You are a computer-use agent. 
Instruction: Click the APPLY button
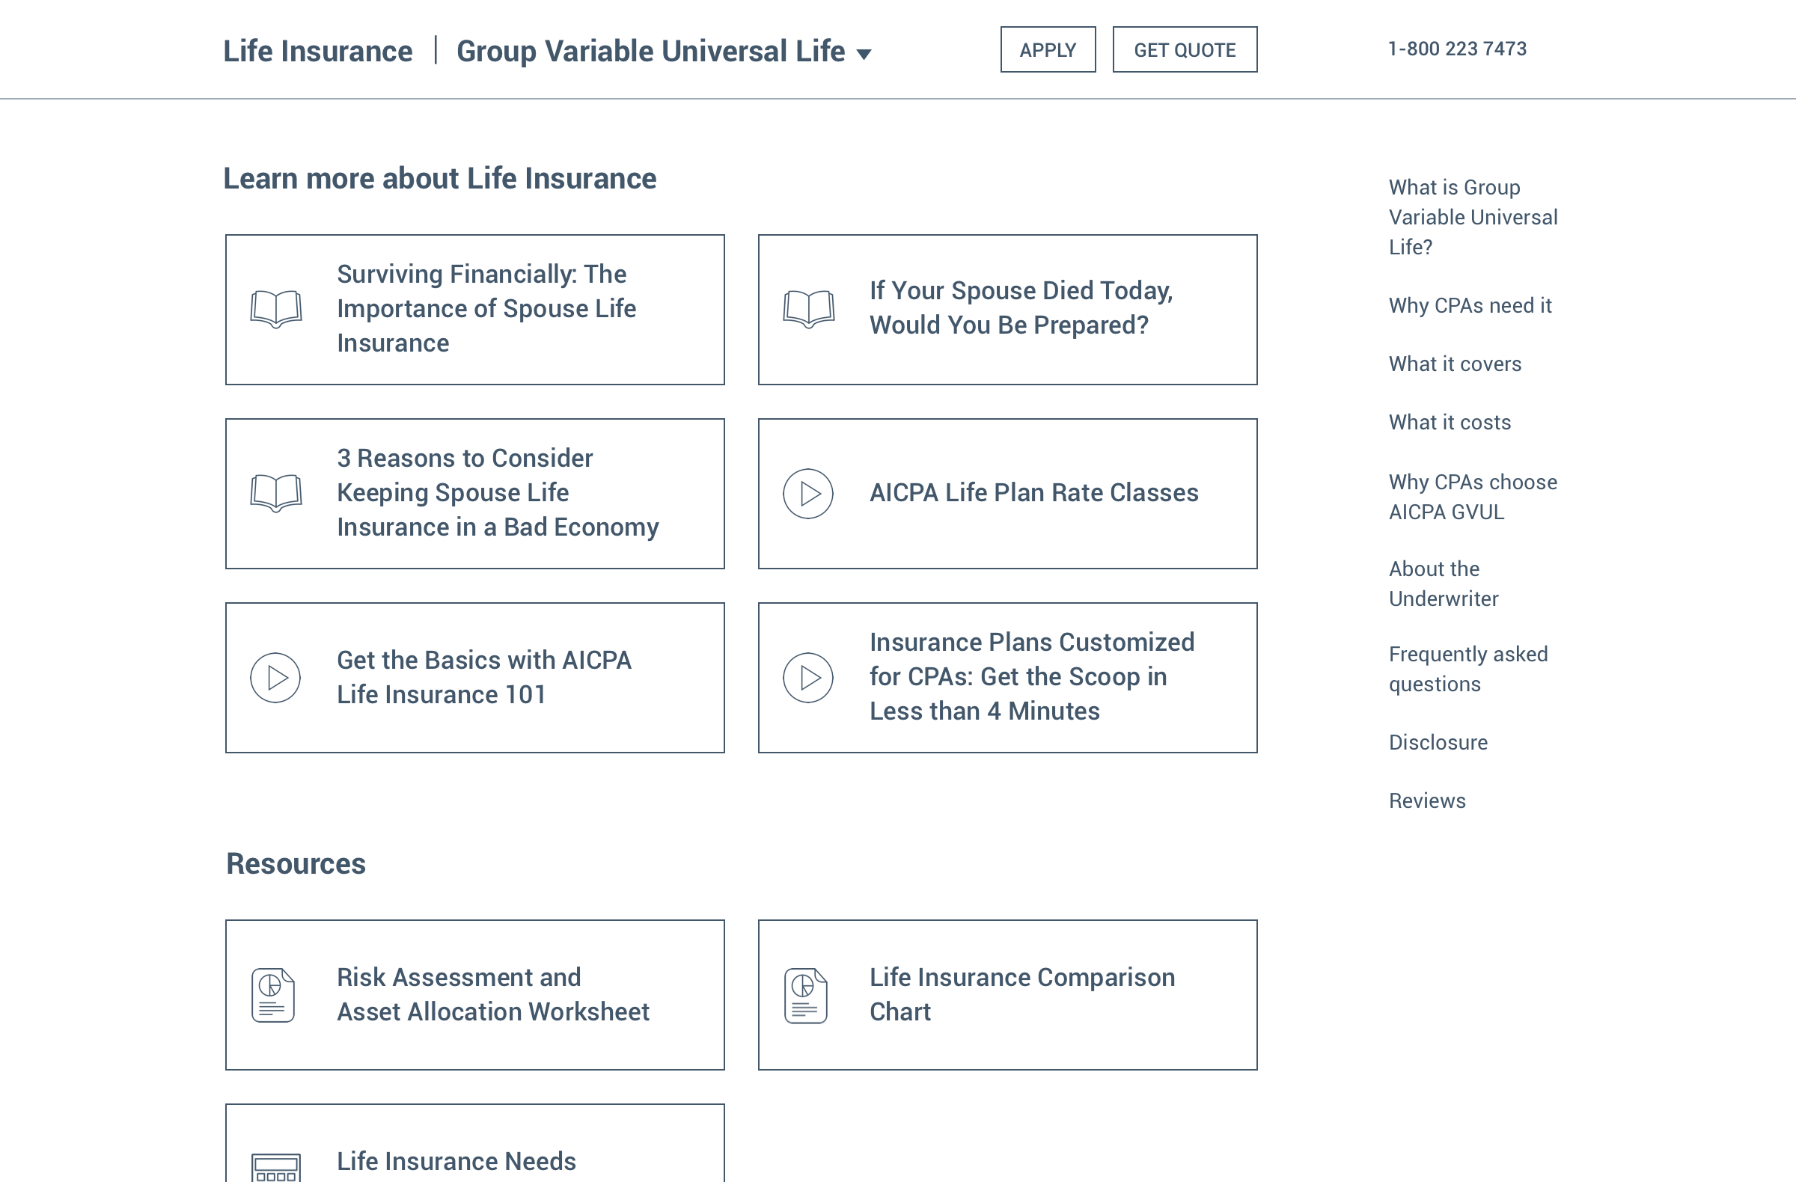(1048, 50)
